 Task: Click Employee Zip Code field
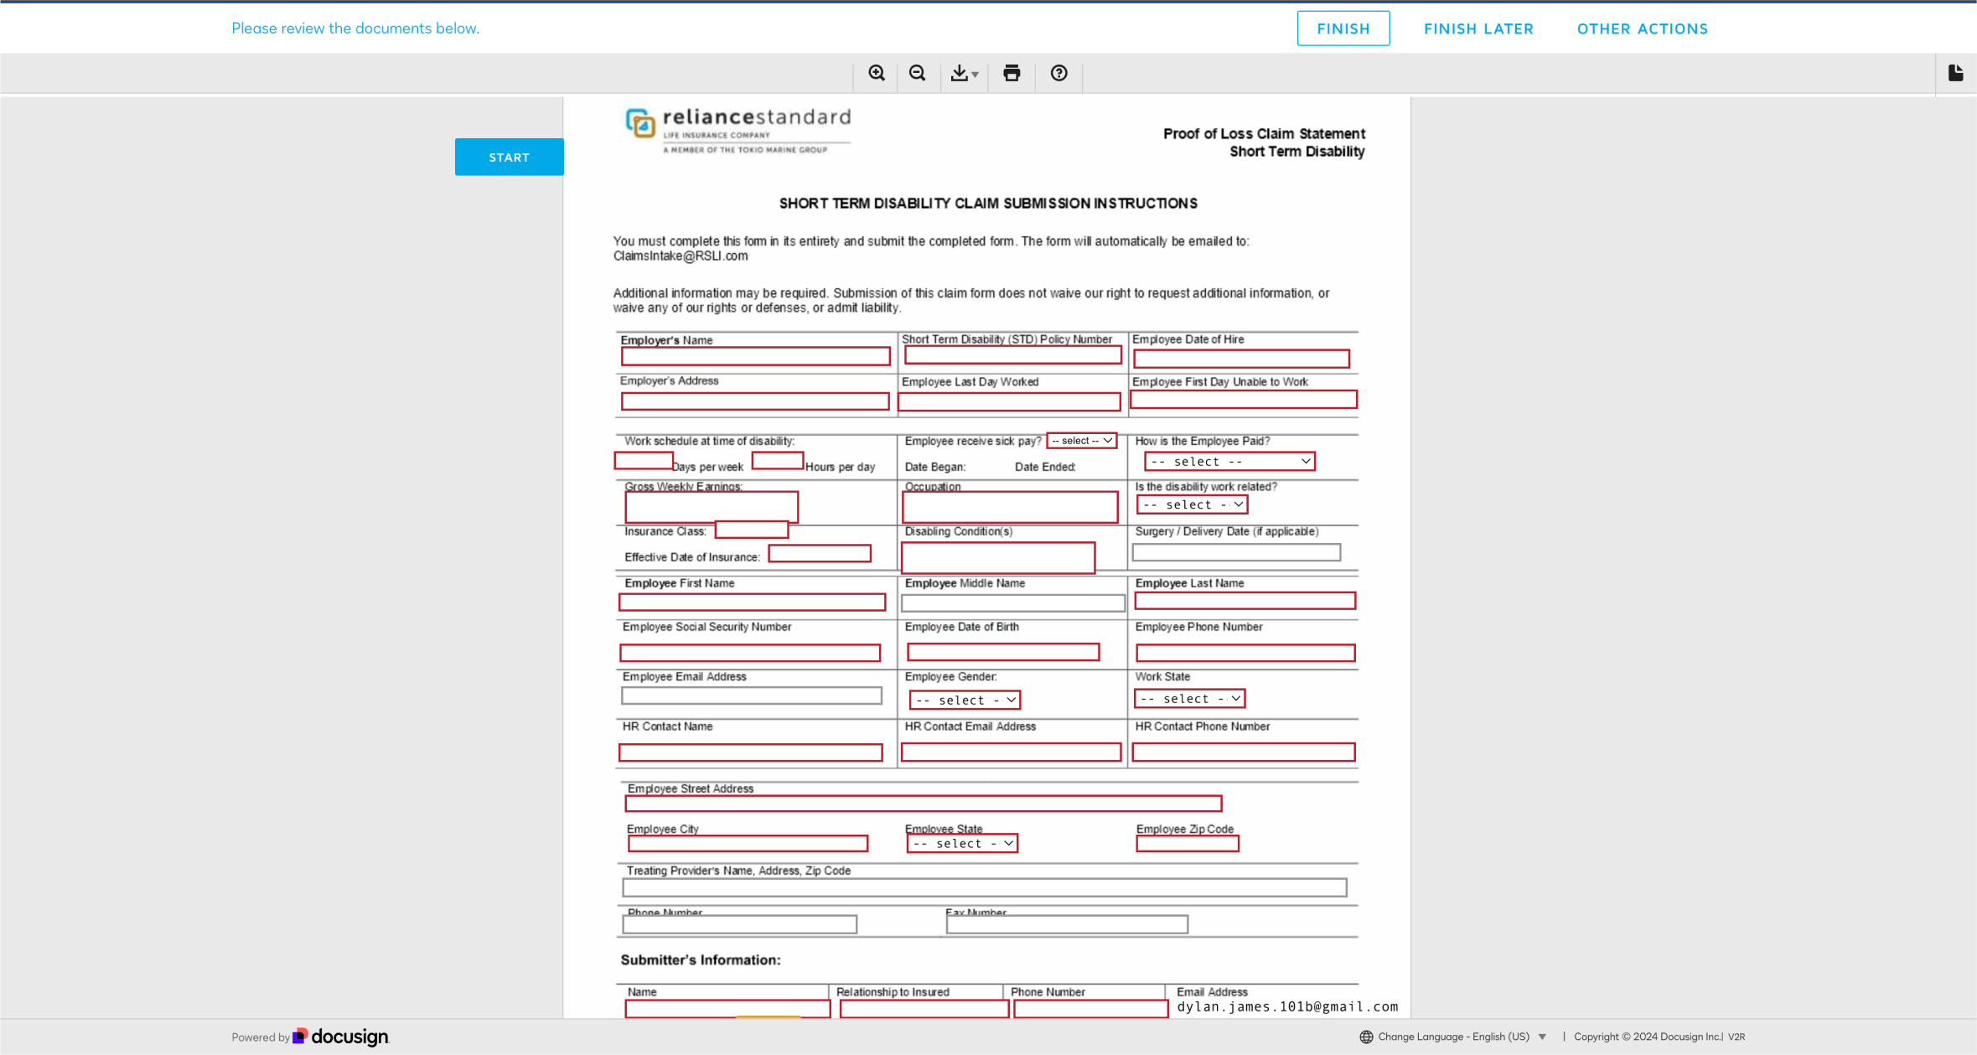tap(1188, 843)
